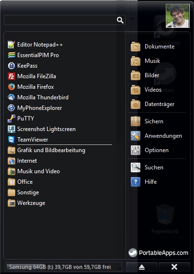Open the Mozilla FileZilla icon
Screen dimensions: 194x274
11,76
